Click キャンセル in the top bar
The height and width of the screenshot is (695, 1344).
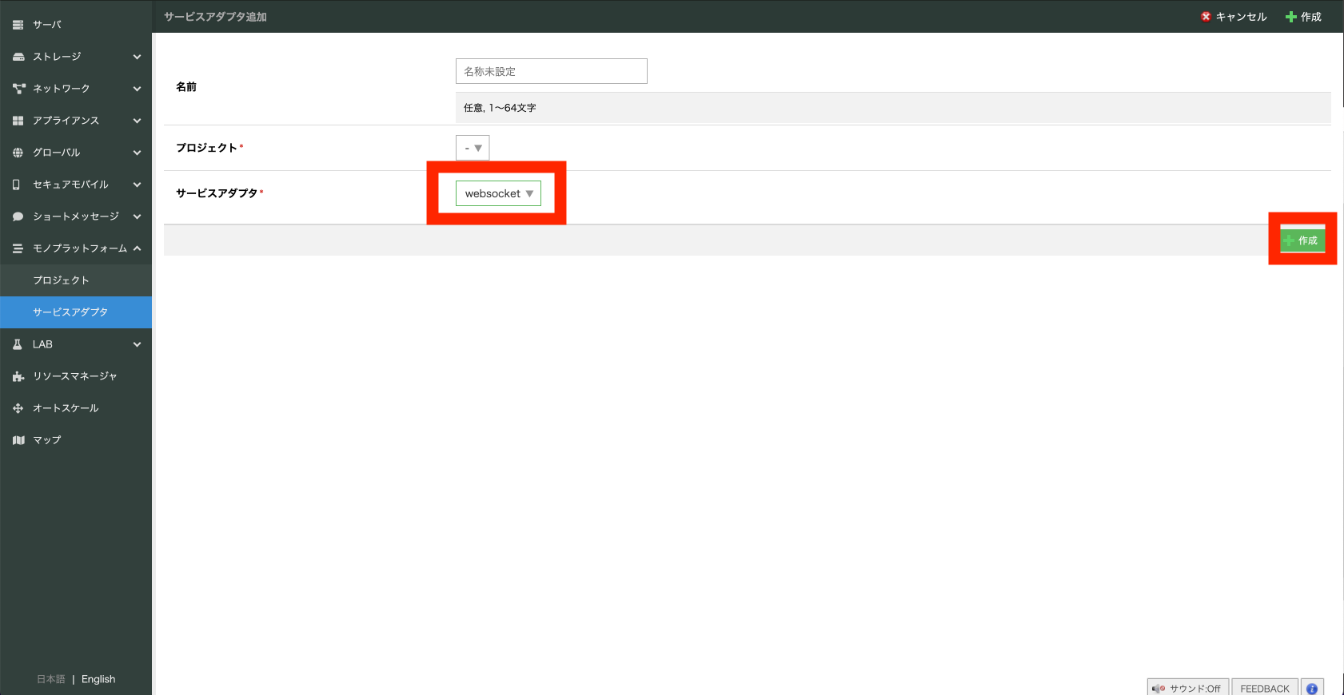click(x=1234, y=17)
